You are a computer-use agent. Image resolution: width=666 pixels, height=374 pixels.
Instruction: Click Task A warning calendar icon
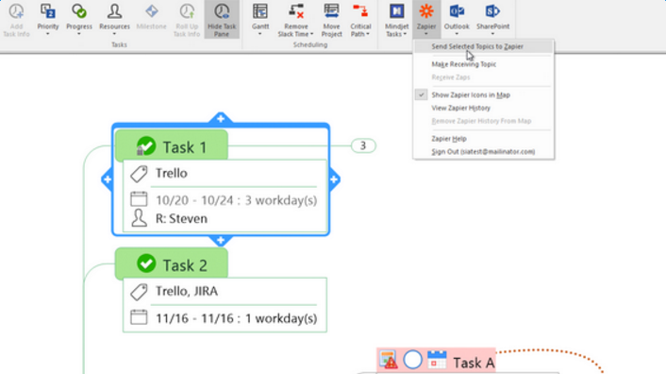[x=389, y=359]
